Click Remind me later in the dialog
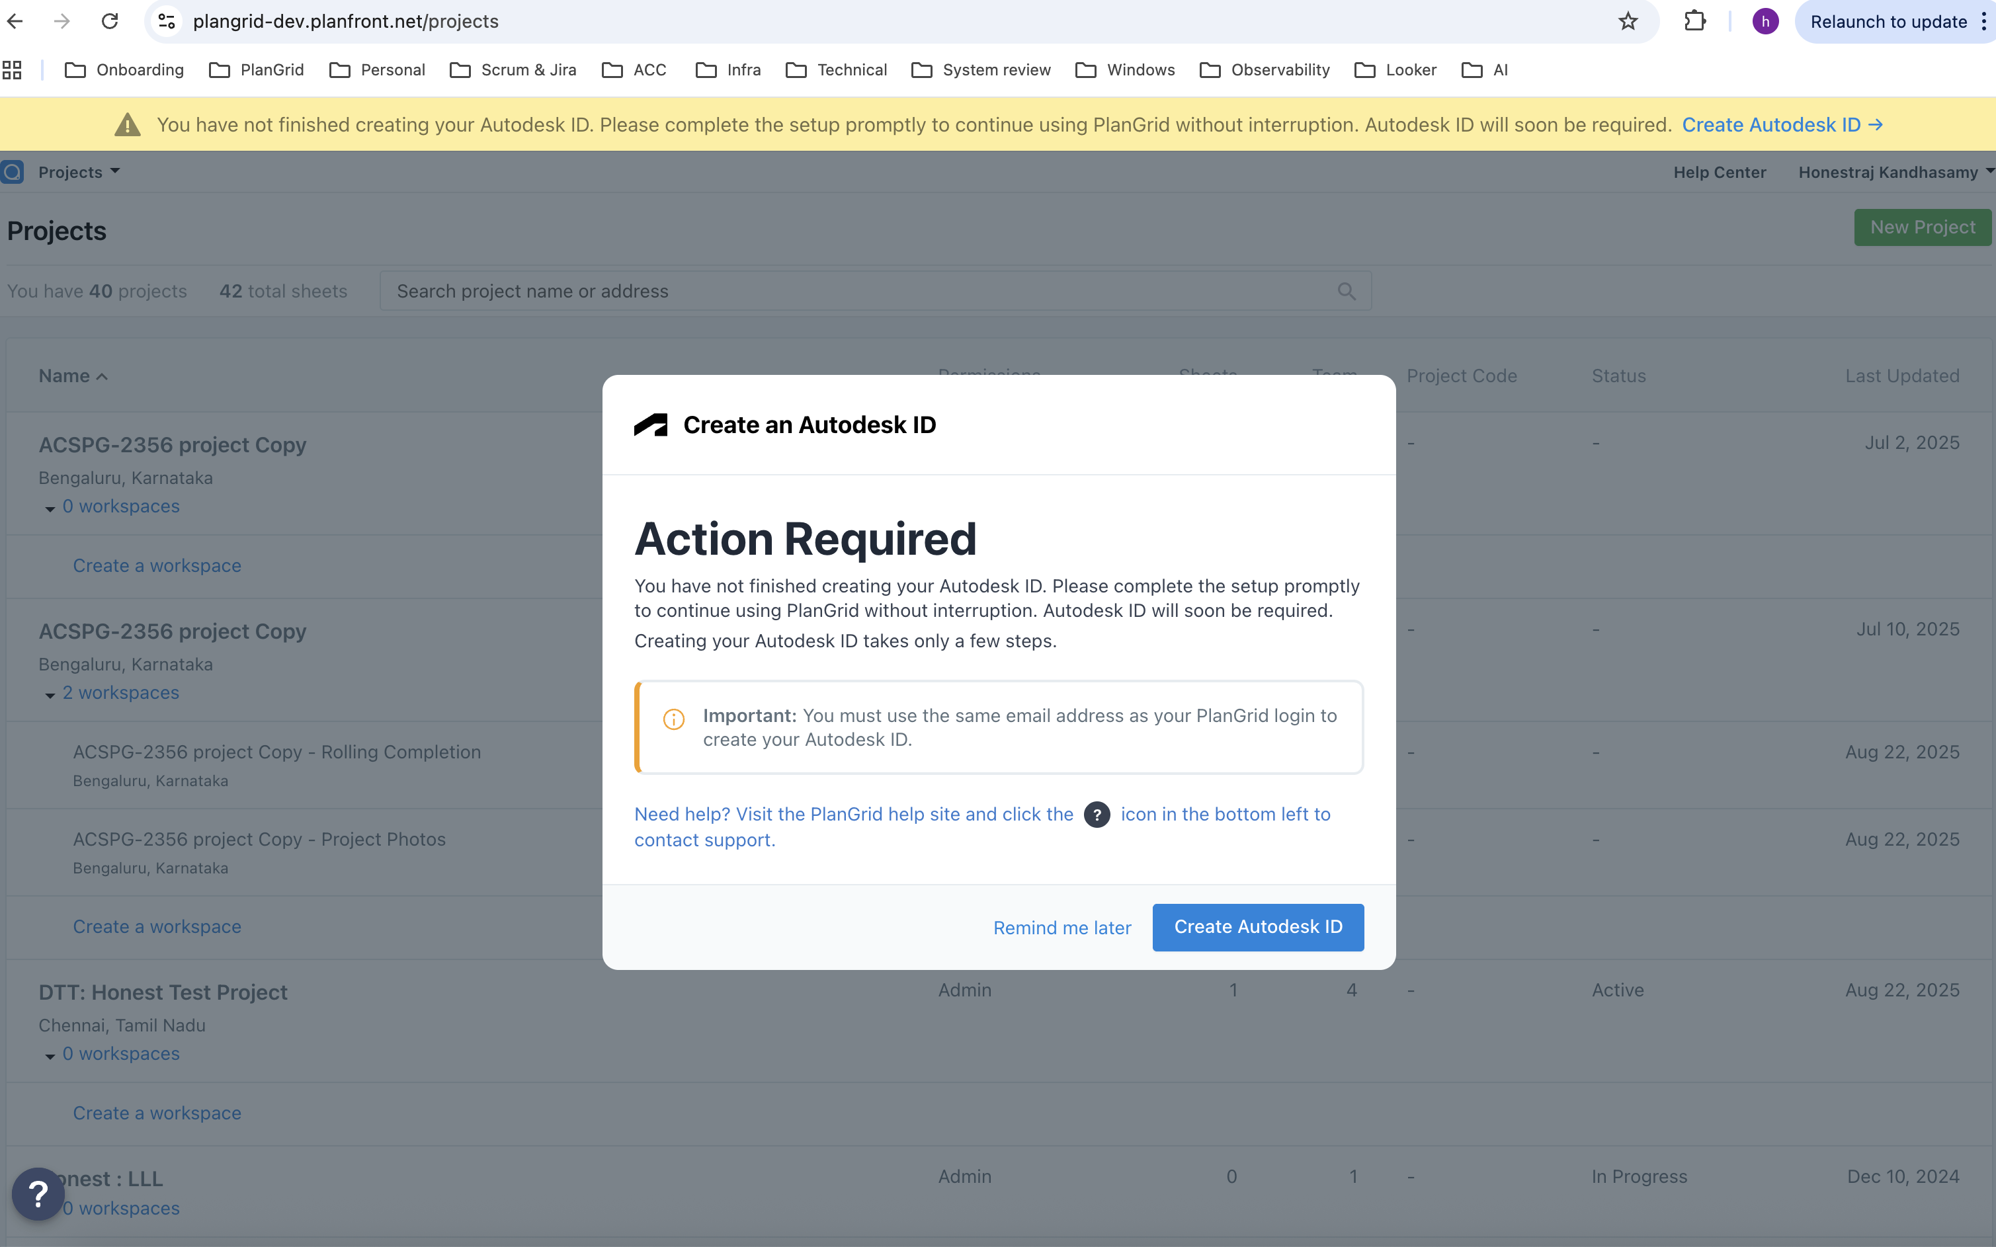Viewport: 1996px width, 1247px height. click(1061, 927)
